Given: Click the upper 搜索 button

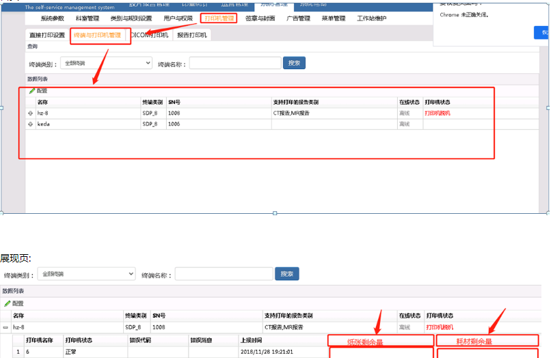Looking at the screenshot, I should [295, 63].
